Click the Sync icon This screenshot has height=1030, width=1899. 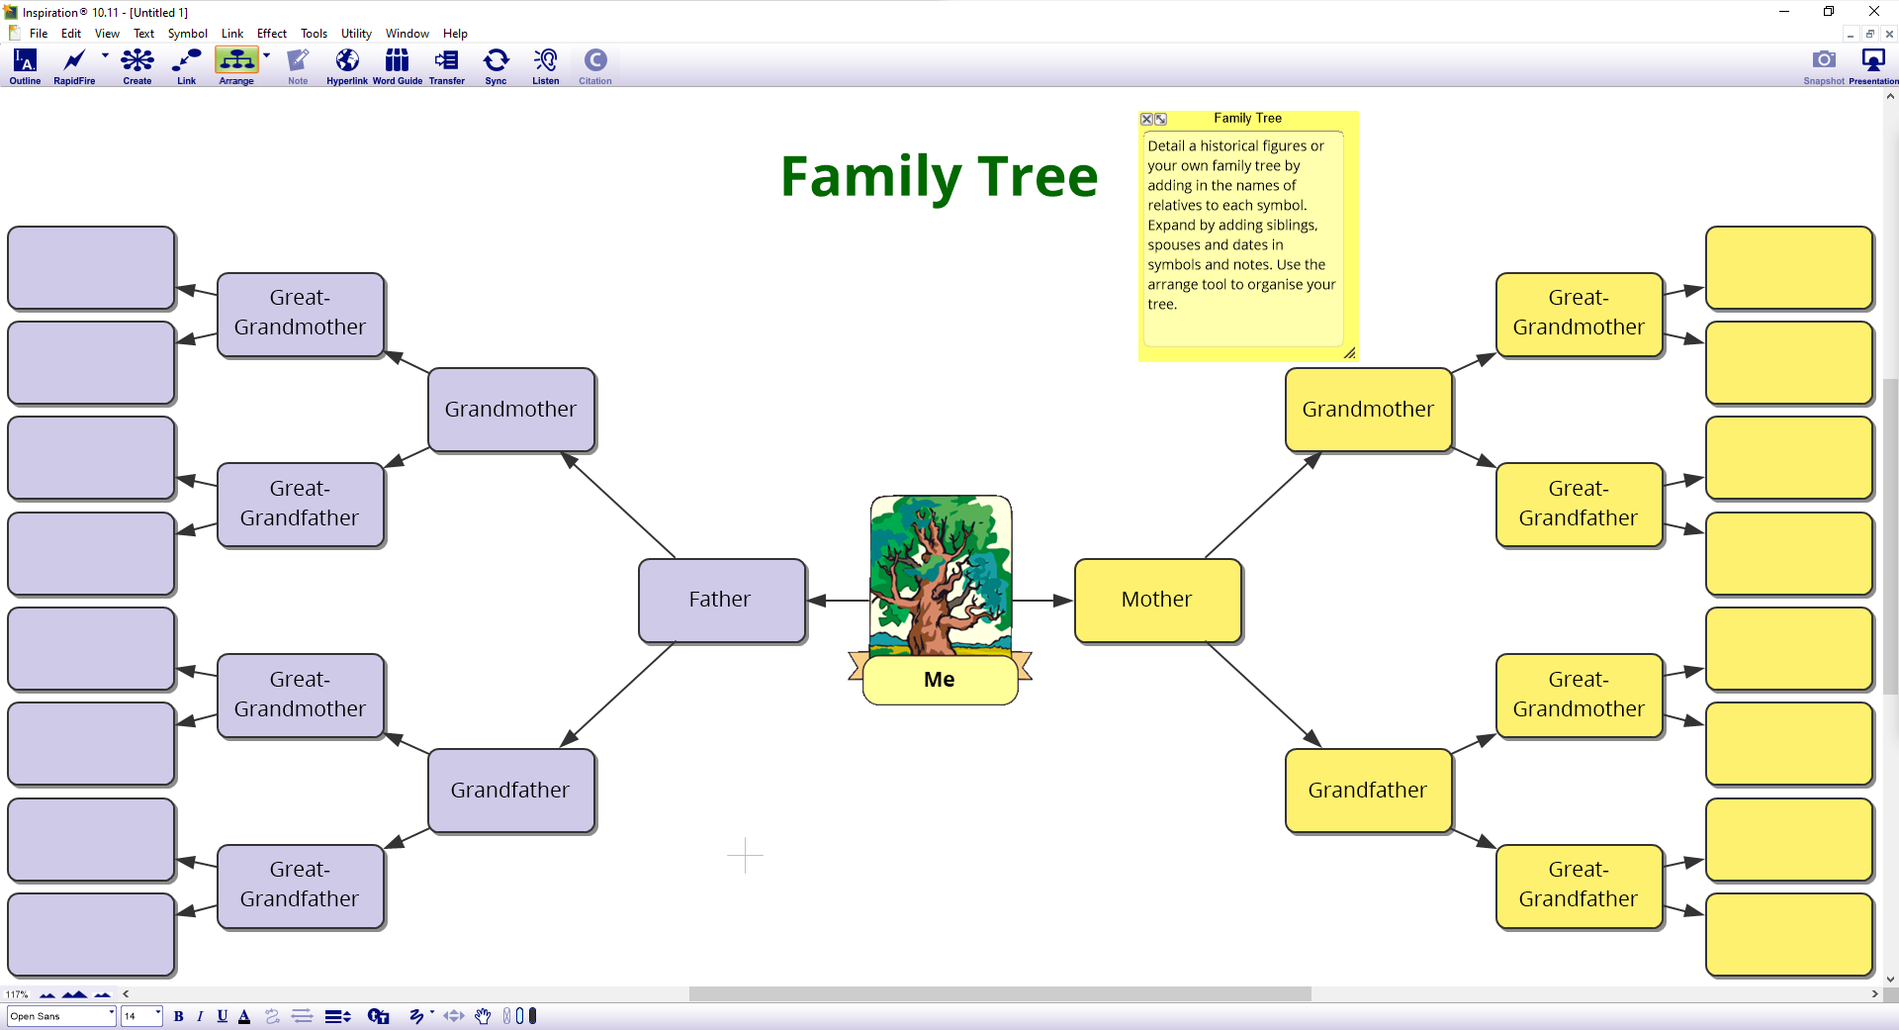497,66
